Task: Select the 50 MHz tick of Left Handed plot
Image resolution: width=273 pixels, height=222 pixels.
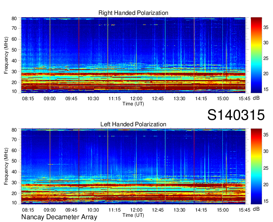Action: (14, 161)
